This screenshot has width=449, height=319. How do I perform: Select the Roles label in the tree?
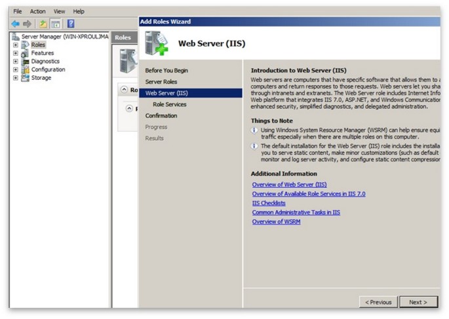click(x=38, y=45)
